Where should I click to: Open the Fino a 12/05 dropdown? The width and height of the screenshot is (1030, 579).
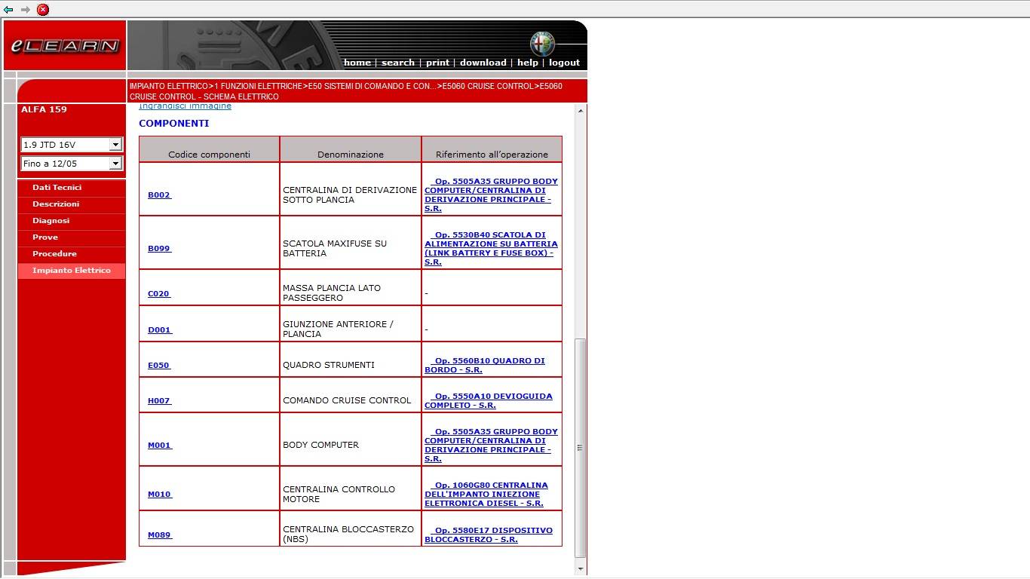(x=72, y=164)
